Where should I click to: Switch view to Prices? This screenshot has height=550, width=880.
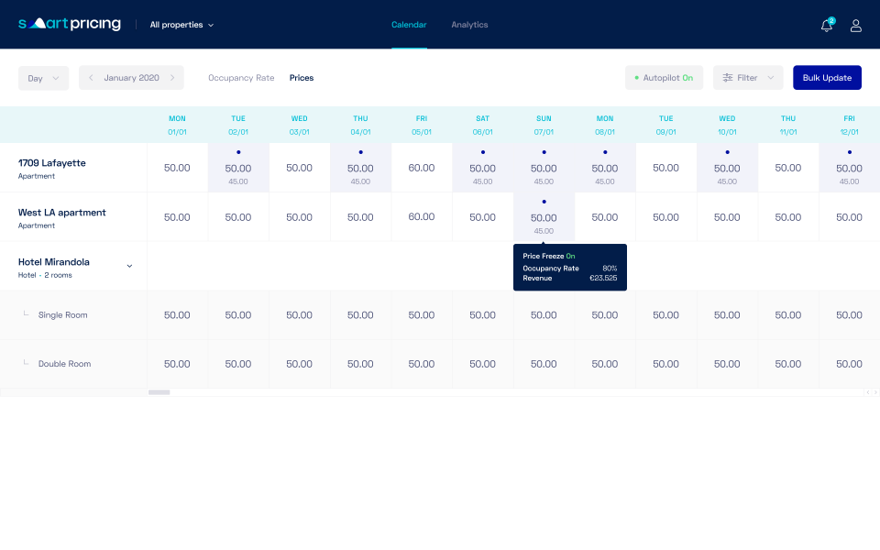click(302, 77)
